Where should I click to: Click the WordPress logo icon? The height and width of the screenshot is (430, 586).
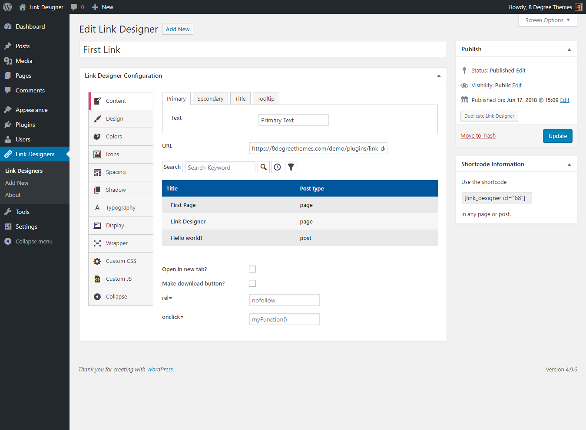point(7,7)
